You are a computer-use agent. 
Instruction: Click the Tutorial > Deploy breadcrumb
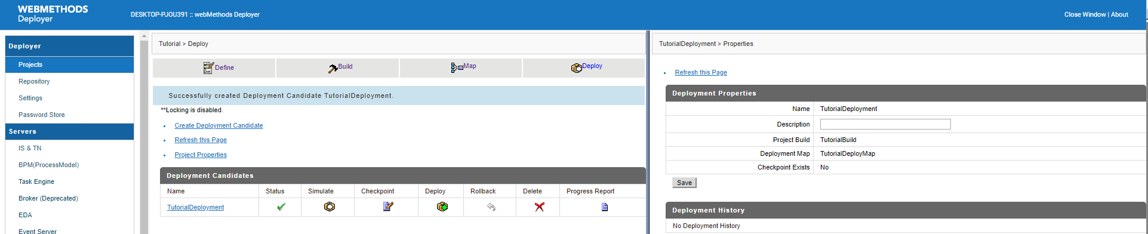183,44
